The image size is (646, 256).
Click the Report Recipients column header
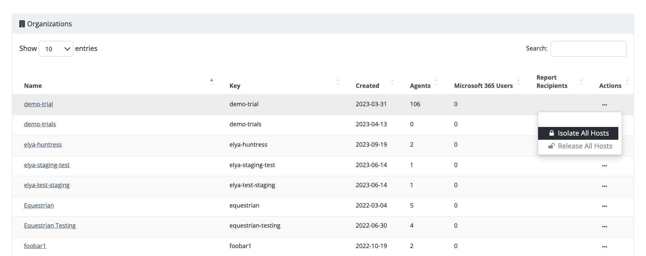coord(552,82)
